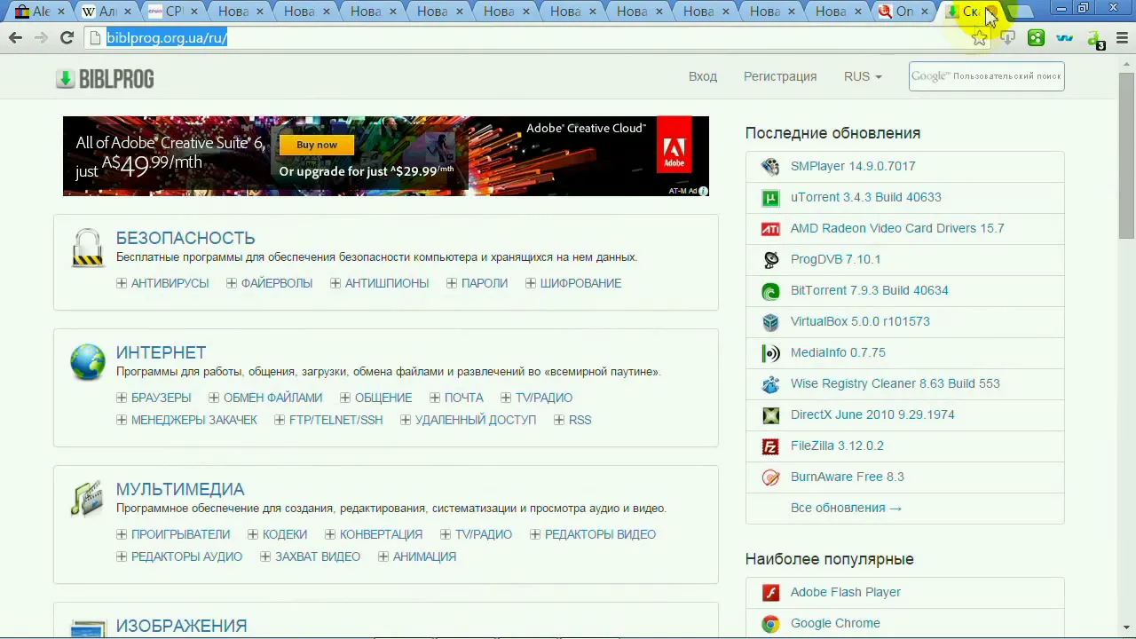Click BitTorrent icon in updates list

[x=770, y=290]
